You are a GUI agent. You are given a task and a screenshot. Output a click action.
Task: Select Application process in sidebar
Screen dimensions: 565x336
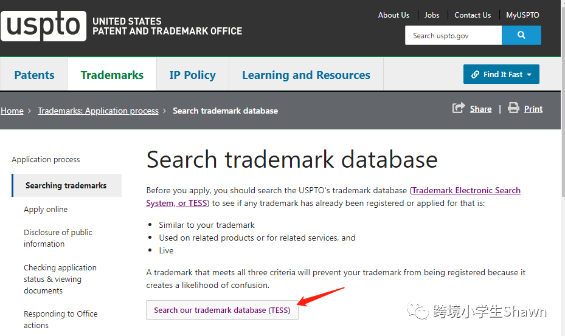[46, 160]
